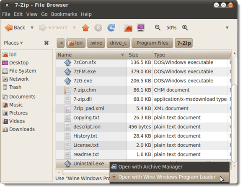Go to the drive_c path button
The image size is (243, 189).
coord(118,43)
